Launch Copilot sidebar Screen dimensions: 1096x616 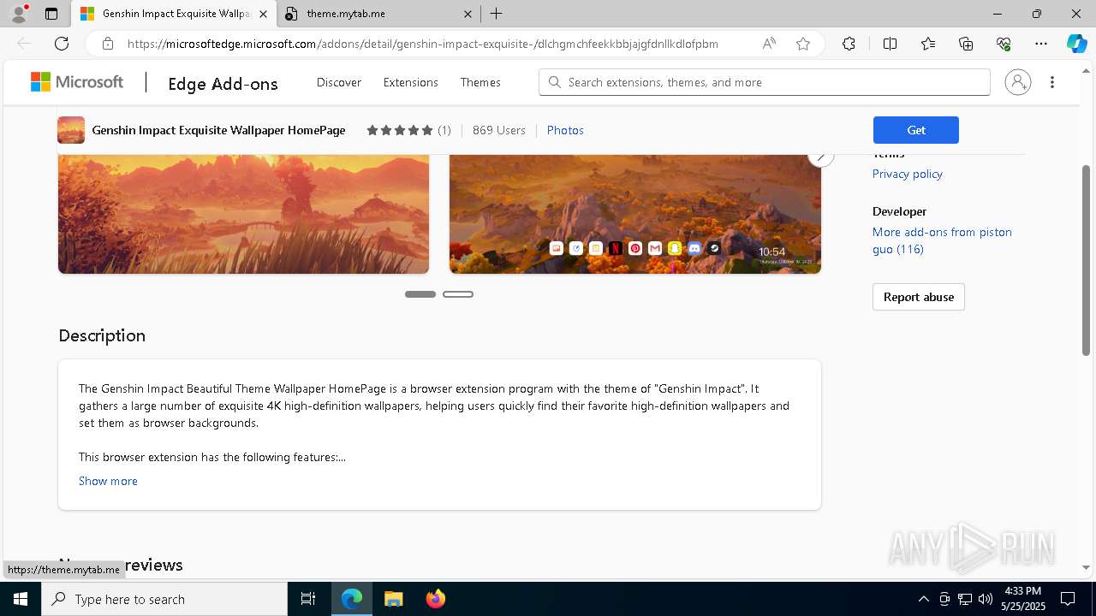point(1076,44)
